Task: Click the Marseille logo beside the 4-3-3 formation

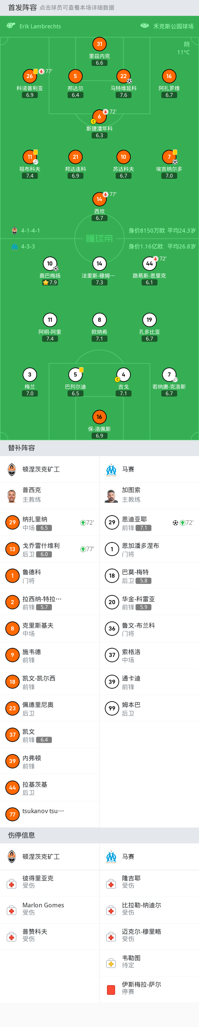Action: [14, 246]
